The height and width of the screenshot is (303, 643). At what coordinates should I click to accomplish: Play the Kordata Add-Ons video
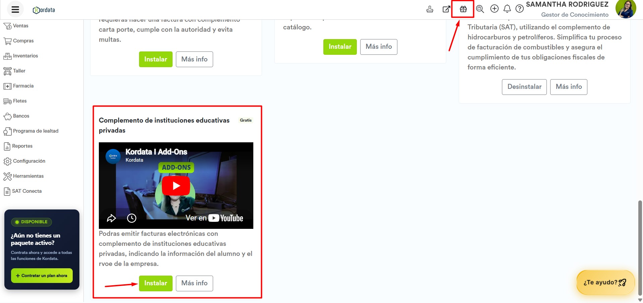pyautogui.click(x=176, y=186)
